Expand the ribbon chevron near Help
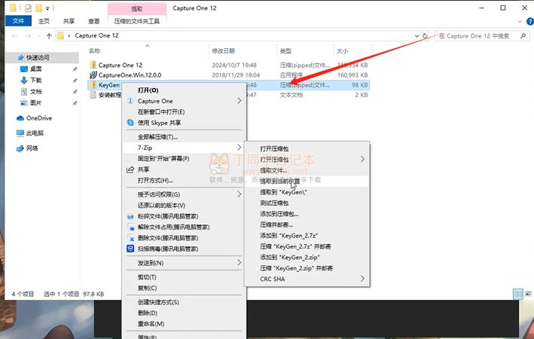Screen dimensions: 534x339 pos(520,21)
